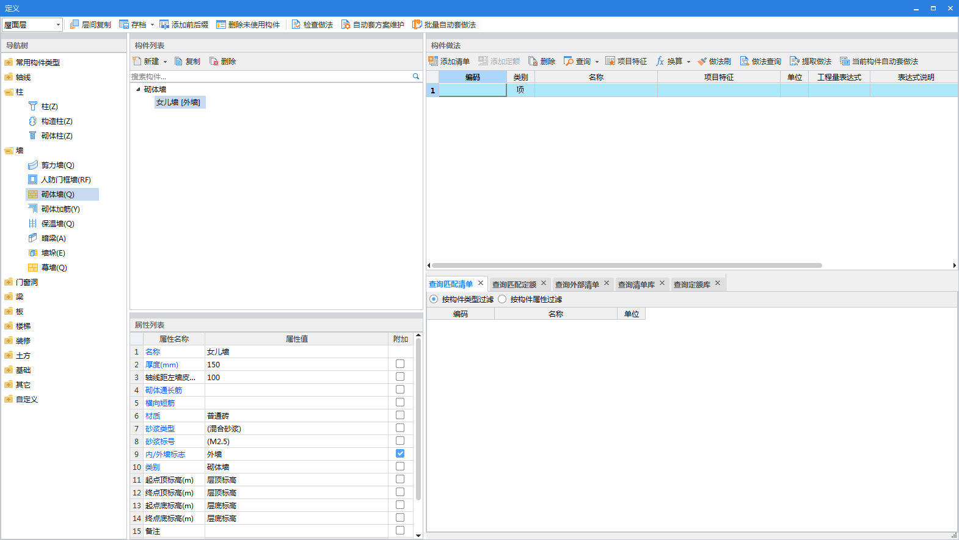The image size is (959, 540).
Task: Select 幕墙(Q) tree item
Action: click(54, 267)
